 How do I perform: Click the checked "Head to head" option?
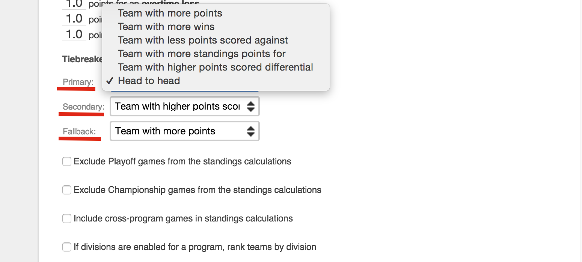tap(149, 80)
